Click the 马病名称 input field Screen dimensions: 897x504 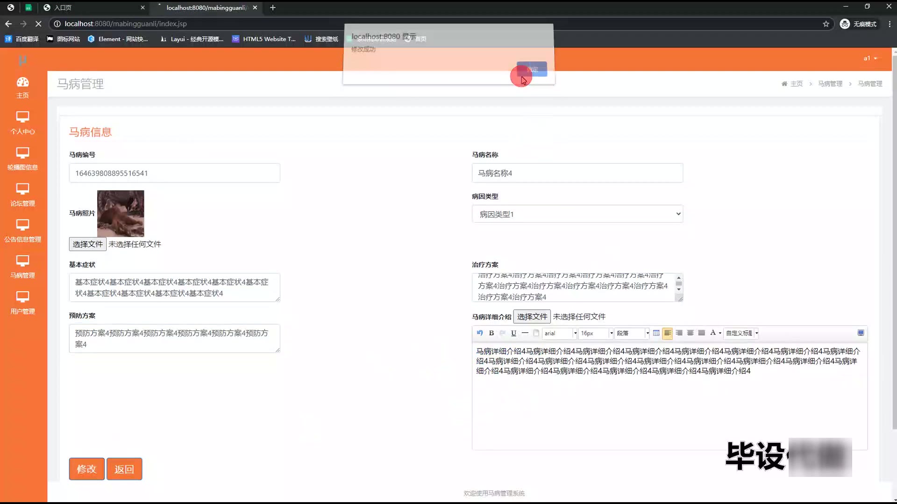[577, 173]
